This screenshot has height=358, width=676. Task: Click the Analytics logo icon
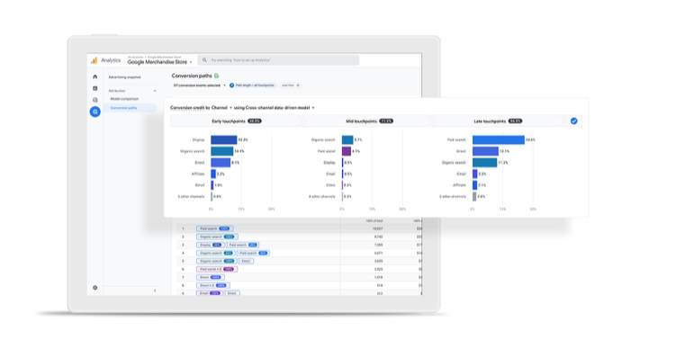pyautogui.click(x=94, y=60)
